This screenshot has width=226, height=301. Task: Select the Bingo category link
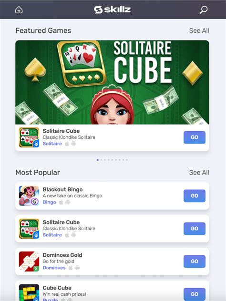(49, 202)
